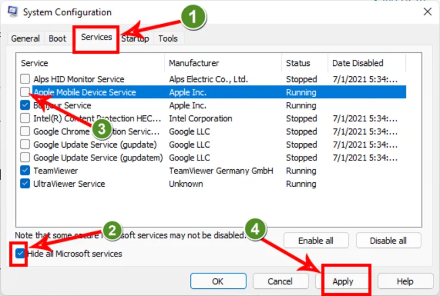Select the Services tab
The width and height of the screenshot is (440, 296).
[96, 37]
